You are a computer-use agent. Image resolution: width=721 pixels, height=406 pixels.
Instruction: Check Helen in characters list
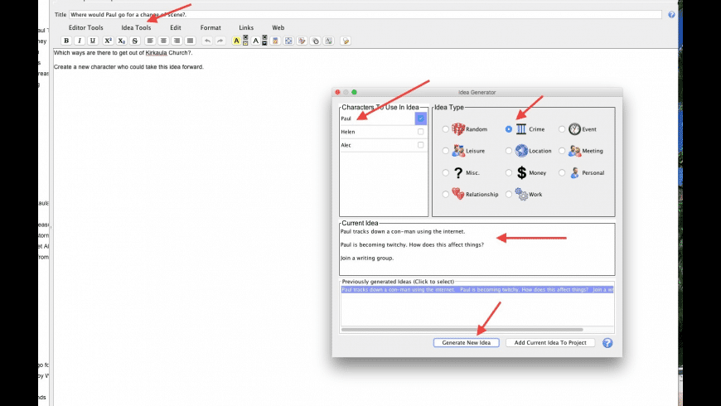pos(421,132)
